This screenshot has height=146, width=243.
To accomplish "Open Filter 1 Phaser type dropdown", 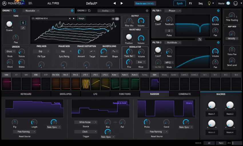I will tap(173, 11).
